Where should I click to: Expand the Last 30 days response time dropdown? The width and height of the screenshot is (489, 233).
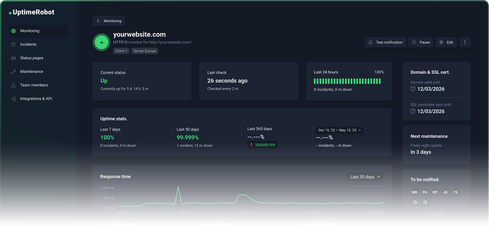click(365, 177)
